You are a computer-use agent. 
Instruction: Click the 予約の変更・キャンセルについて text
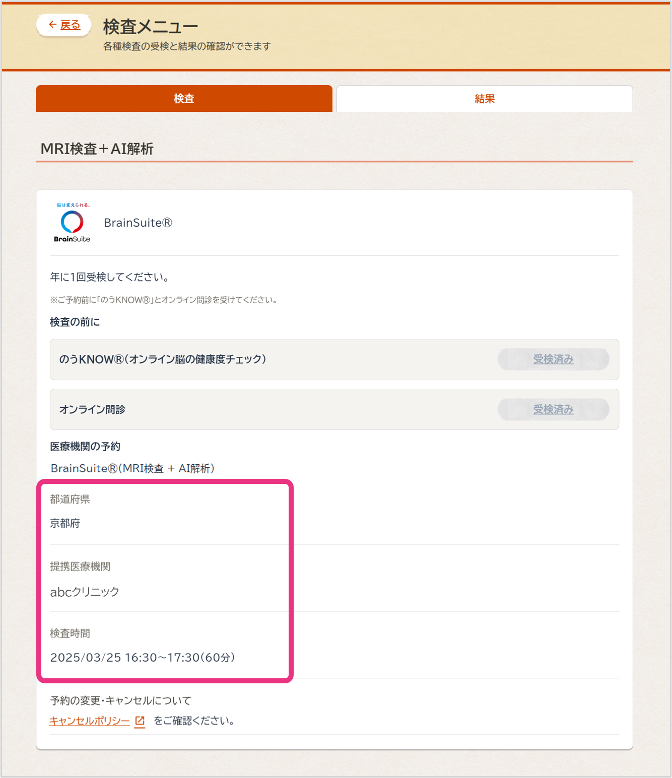point(120,700)
